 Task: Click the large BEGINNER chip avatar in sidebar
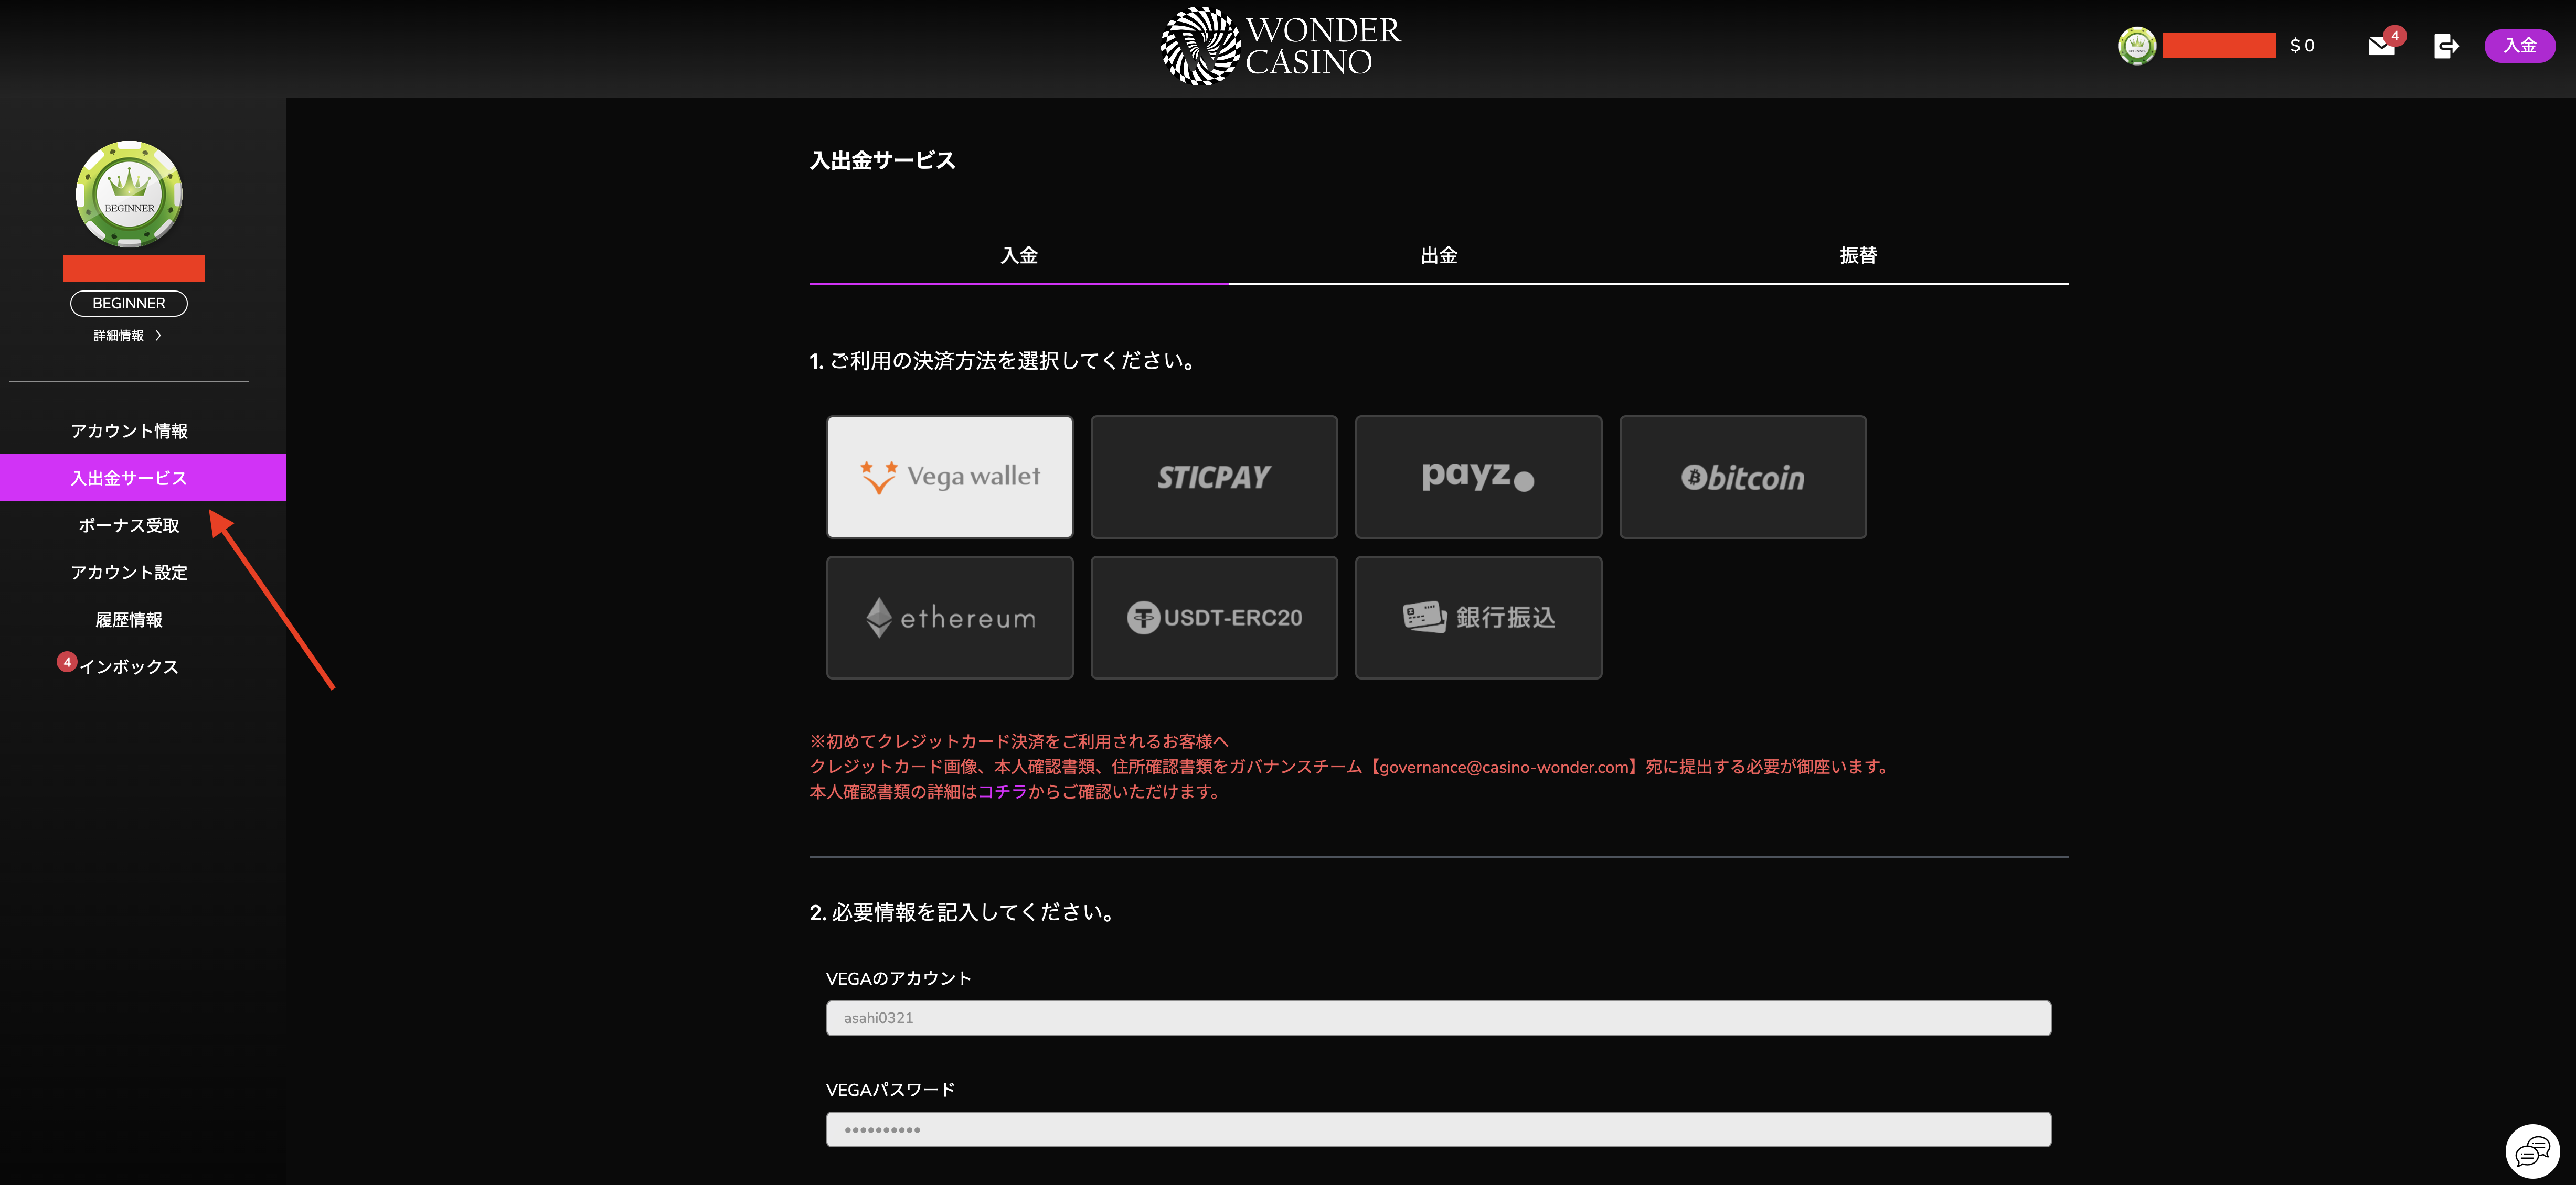click(x=129, y=194)
